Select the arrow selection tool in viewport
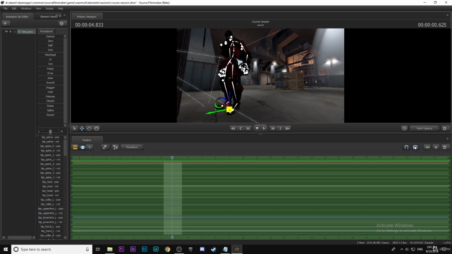The width and height of the screenshot is (452, 254). (x=74, y=128)
